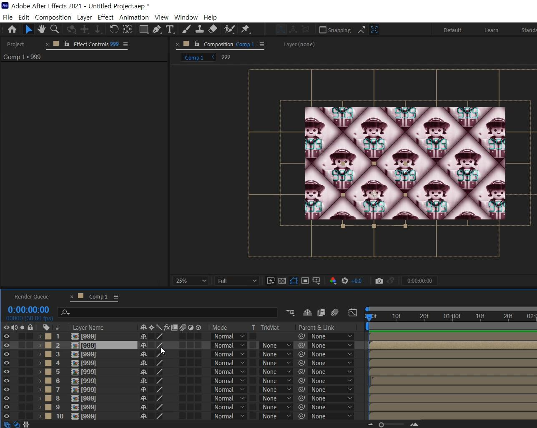Click the reset exposure icon
The image size is (537, 428).
(345, 281)
